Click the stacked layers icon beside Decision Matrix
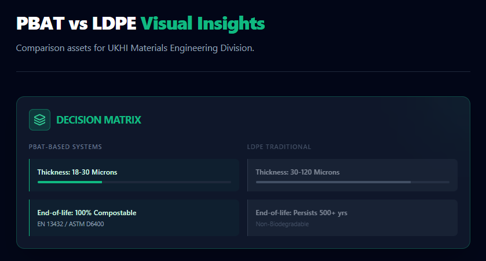 point(40,120)
